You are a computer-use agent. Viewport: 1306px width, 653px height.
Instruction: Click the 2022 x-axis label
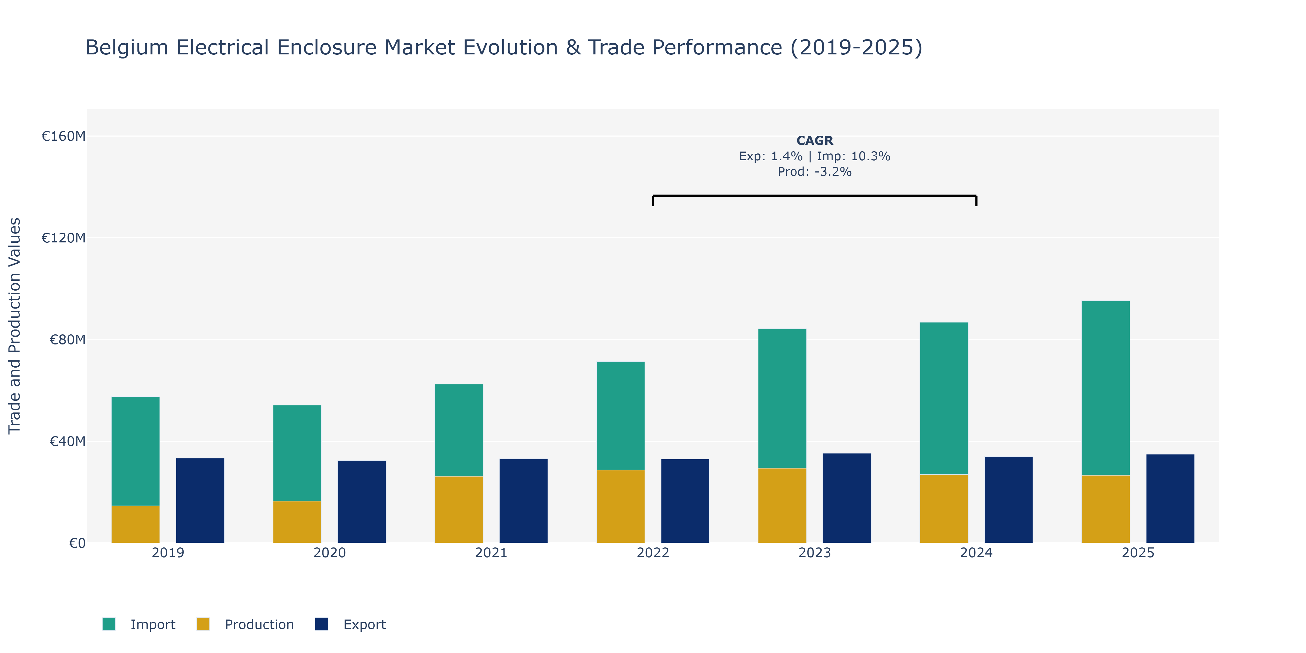tap(653, 553)
